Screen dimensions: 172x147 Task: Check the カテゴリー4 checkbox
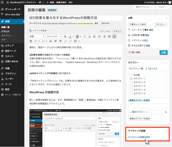coord(131,90)
